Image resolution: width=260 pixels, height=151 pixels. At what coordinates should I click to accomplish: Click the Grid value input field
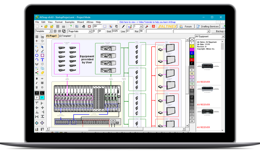(x=116, y=31)
